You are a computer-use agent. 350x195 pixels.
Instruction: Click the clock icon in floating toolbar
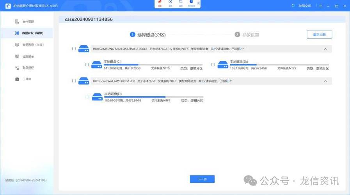coord(191,2)
